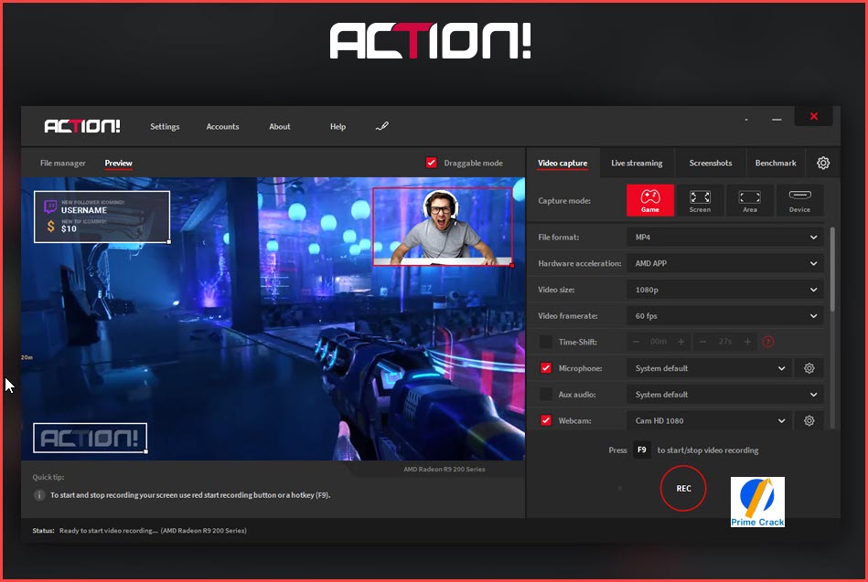Open Webcam settings gear
The width and height of the screenshot is (868, 582).
click(x=809, y=421)
